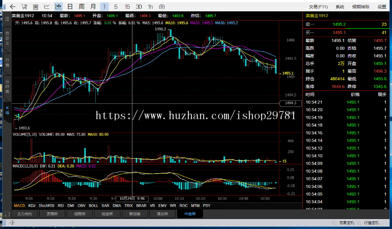Click the 买一 bid price 1495.1
Screen dimensions: 392x229
coord(339,33)
